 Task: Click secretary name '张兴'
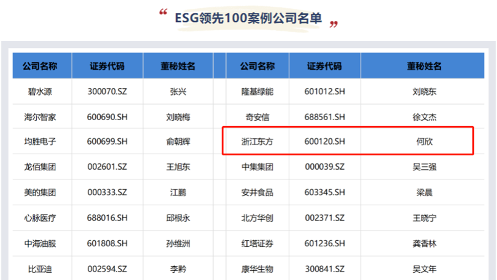178,92
